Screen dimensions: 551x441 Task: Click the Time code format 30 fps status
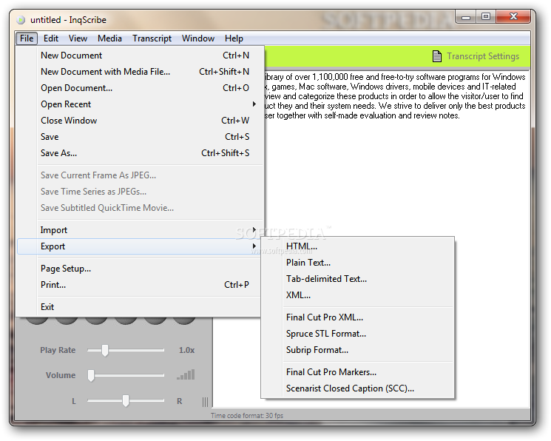pyautogui.click(x=247, y=416)
